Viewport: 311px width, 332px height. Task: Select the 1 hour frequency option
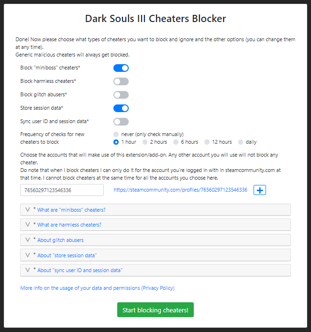click(116, 142)
